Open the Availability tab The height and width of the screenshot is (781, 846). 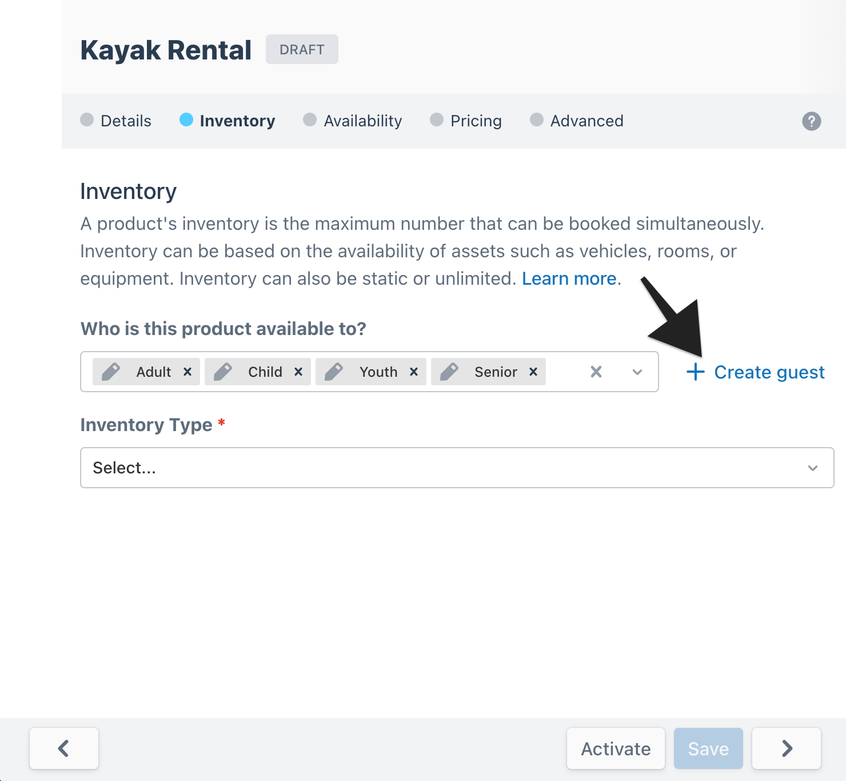point(353,121)
